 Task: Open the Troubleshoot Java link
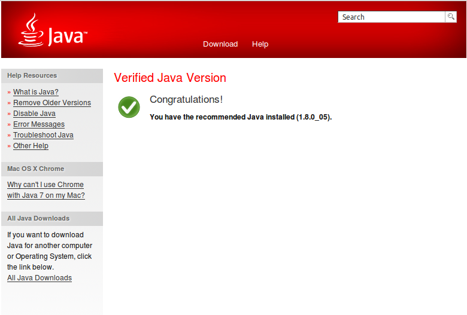(x=43, y=134)
